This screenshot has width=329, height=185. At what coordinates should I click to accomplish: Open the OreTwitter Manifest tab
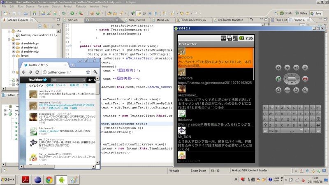click(230, 20)
